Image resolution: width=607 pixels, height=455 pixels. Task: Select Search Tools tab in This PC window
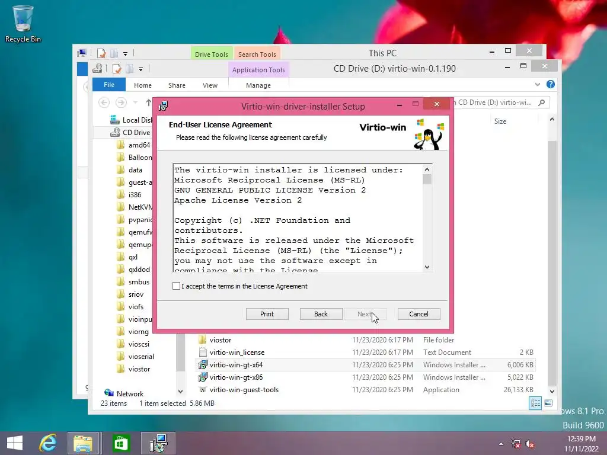pyautogui.click(x=257, y=54)
